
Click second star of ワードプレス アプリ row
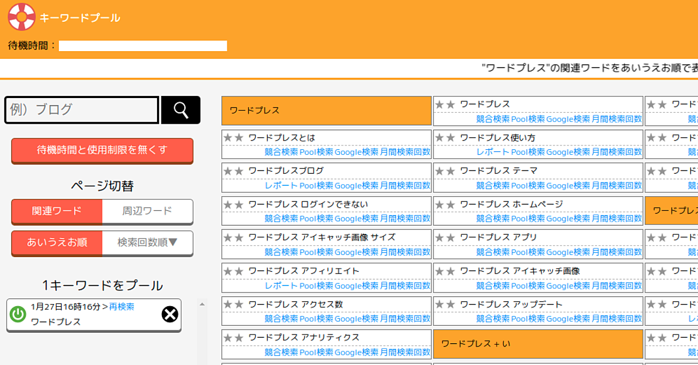(450, 238)
